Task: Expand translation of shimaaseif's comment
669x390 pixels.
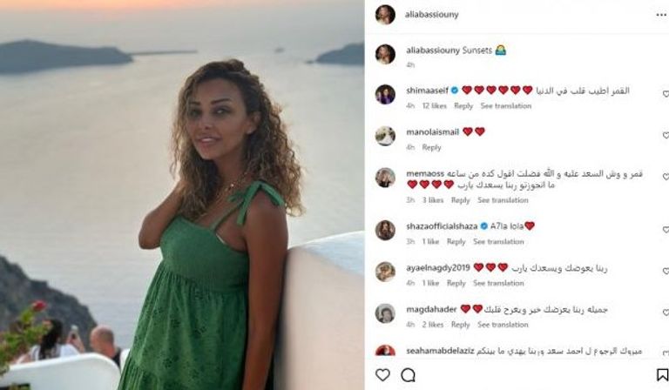Action: click(506, 105)
